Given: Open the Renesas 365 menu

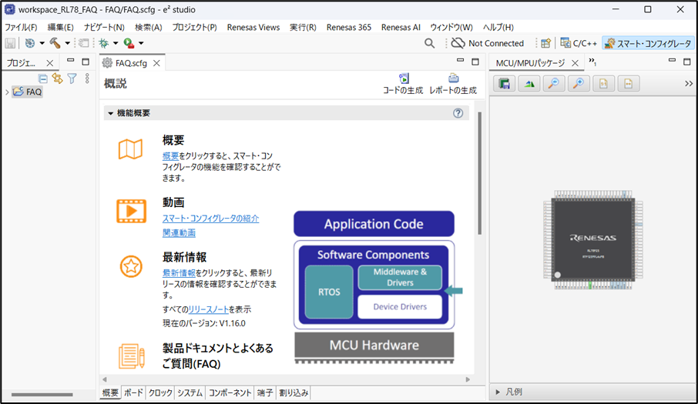Looking at the screenshot, I should coord(348,27).
